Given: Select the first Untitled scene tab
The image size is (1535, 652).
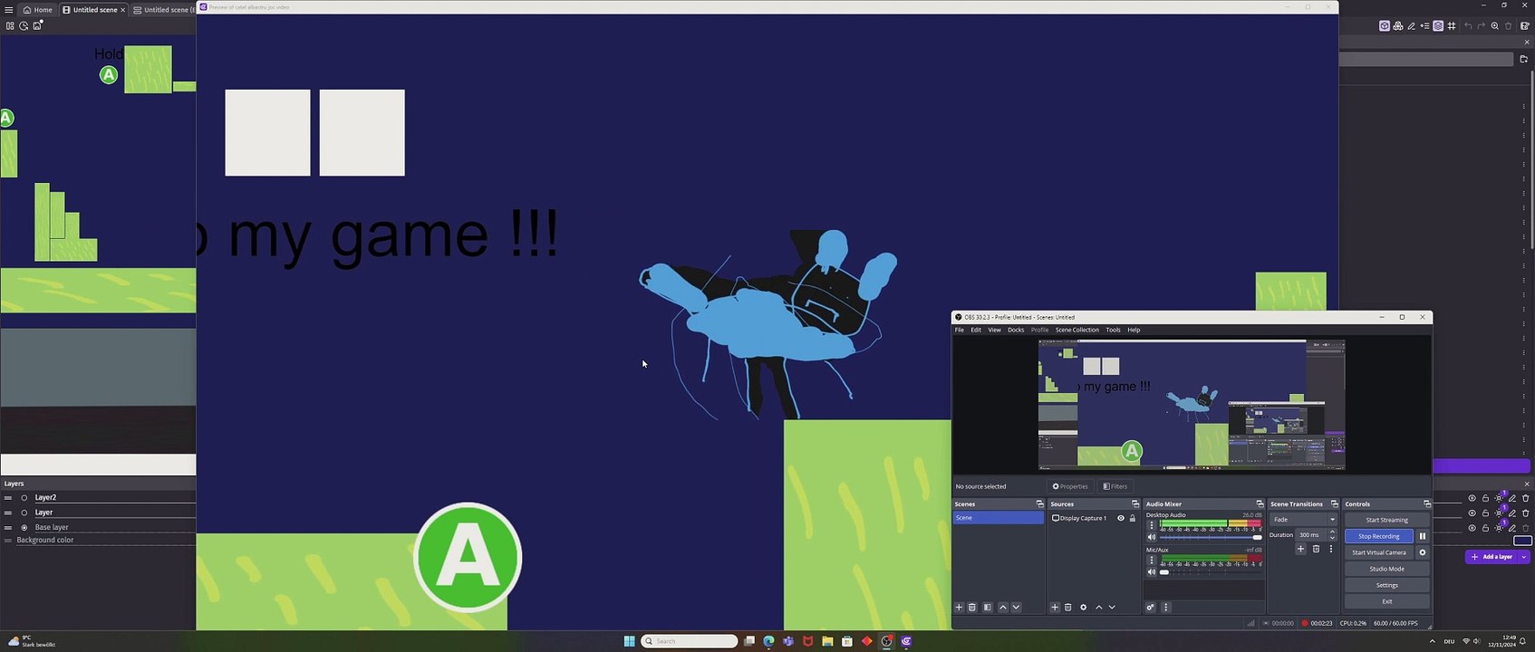Looking at the screenshot, I should click(94, 10).
